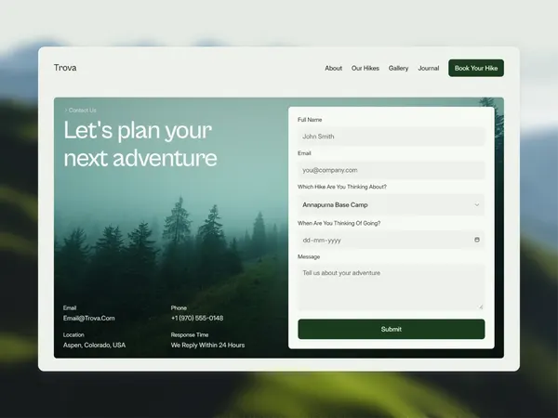Screen dimensions: 558x418
Task: Open the Journal nav link
Action: [429, 68]
